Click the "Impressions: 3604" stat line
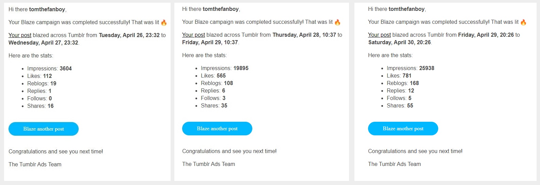Image resolution: width=540 pixels, height=185 pixels. pos(49,68)
